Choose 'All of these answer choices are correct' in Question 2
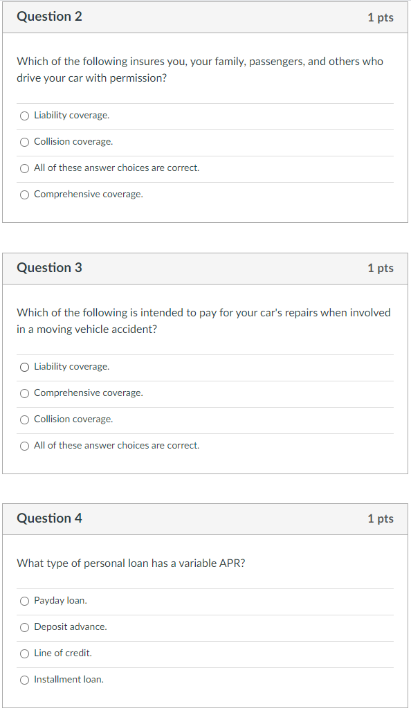This screenshot has height=713, width=411. [24, 168]
